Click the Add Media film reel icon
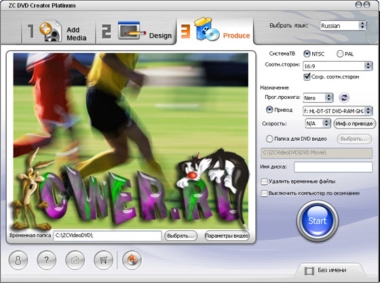This screenshot has width=380, height=283. pos(50,31)
